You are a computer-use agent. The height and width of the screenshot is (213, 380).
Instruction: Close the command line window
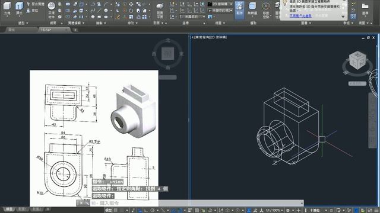click(81, 203)
